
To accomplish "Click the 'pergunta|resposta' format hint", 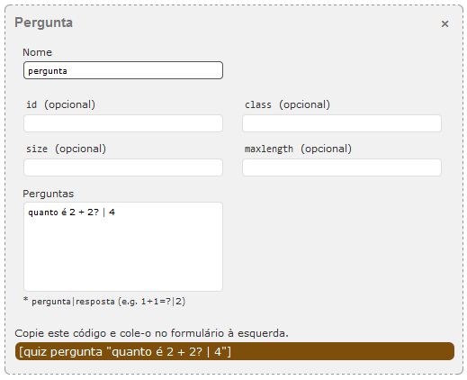I will coord(73,302).
